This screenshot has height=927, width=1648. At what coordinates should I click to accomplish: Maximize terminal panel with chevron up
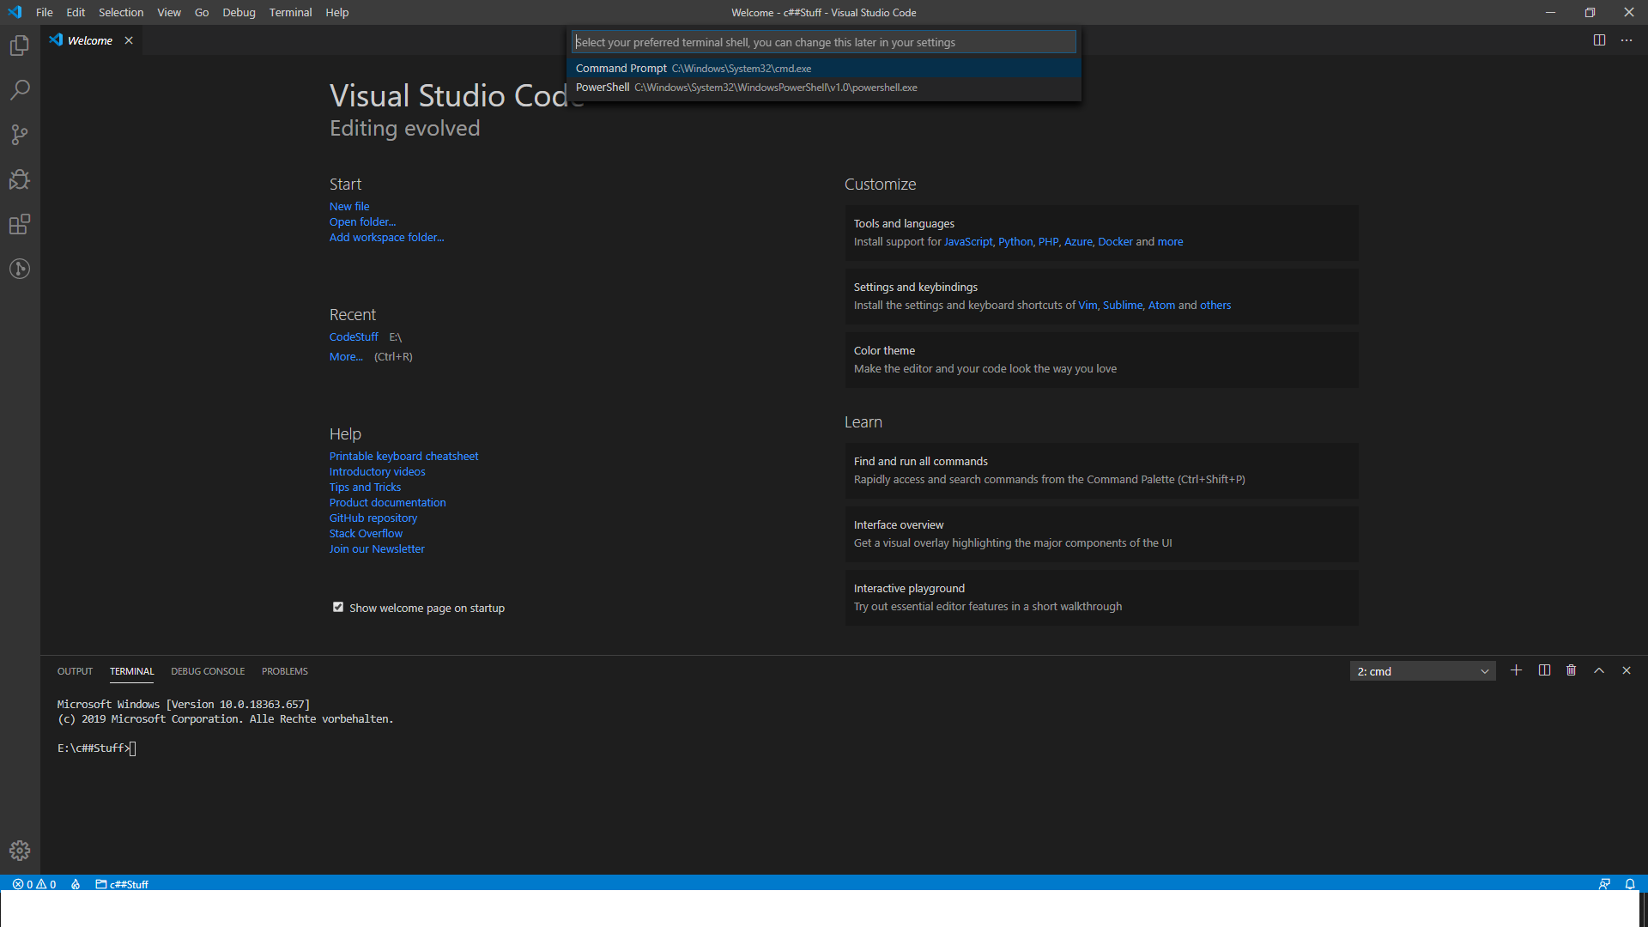coord(1599,670)
